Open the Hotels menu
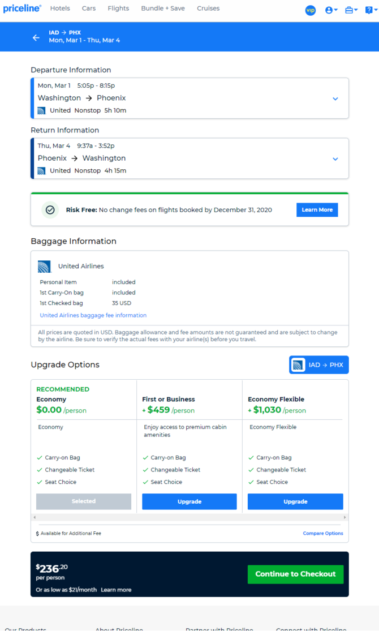 click(x=60, y=8)
